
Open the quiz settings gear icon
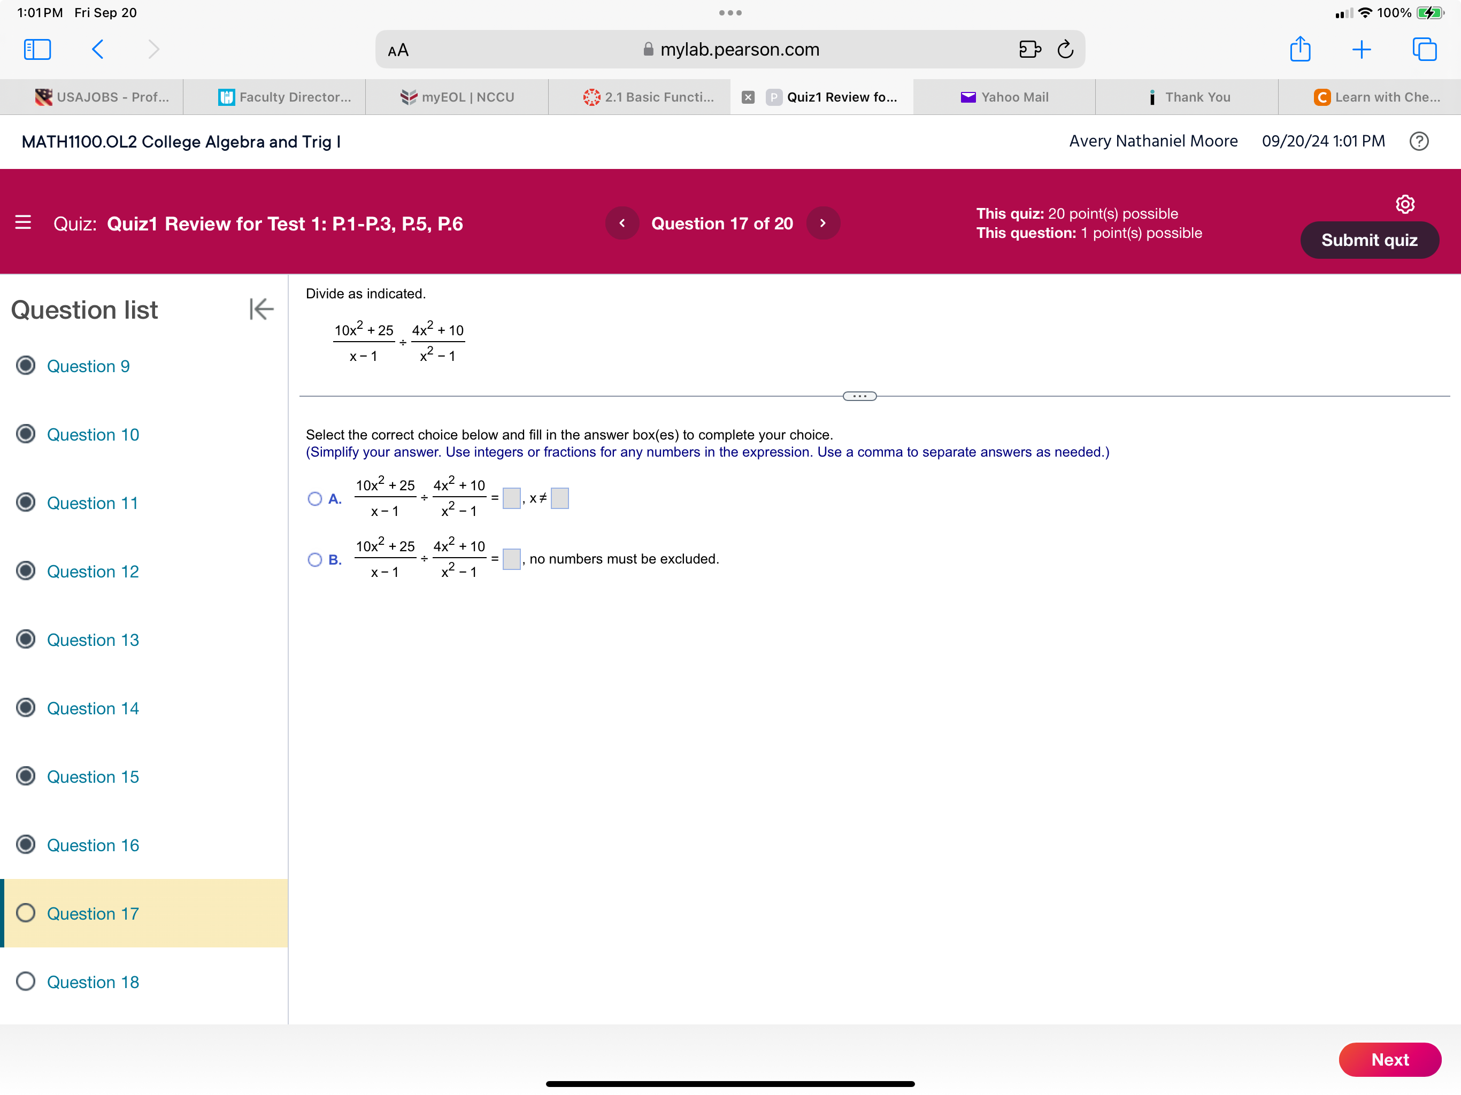(x=1405, y=204)
